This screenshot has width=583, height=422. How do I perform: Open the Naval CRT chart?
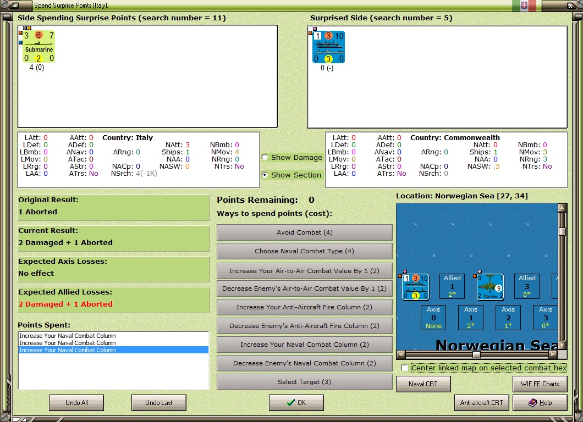pyautogui.click(x=423, y=384)
